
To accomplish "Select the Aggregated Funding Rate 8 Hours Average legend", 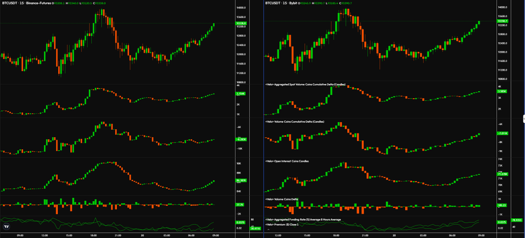I will [x=303, y=219].
